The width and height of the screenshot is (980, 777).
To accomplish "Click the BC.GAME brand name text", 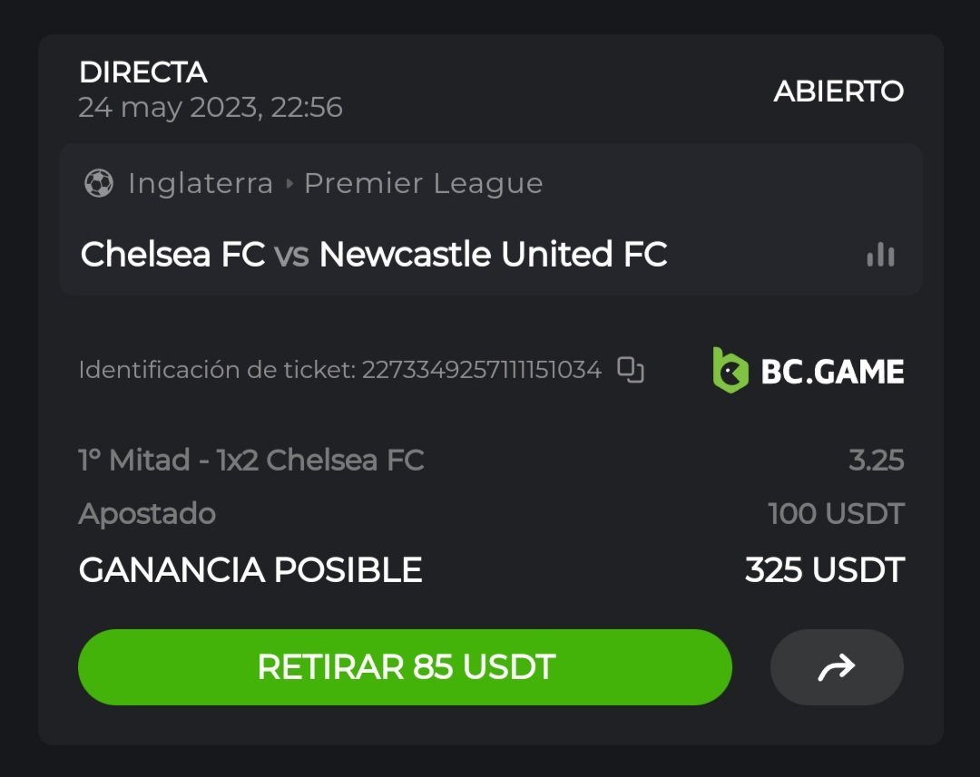I will tap(832, 372).
